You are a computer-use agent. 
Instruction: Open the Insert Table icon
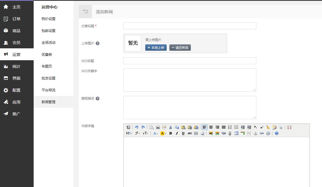pyautogui.click(x=236, y=133)
